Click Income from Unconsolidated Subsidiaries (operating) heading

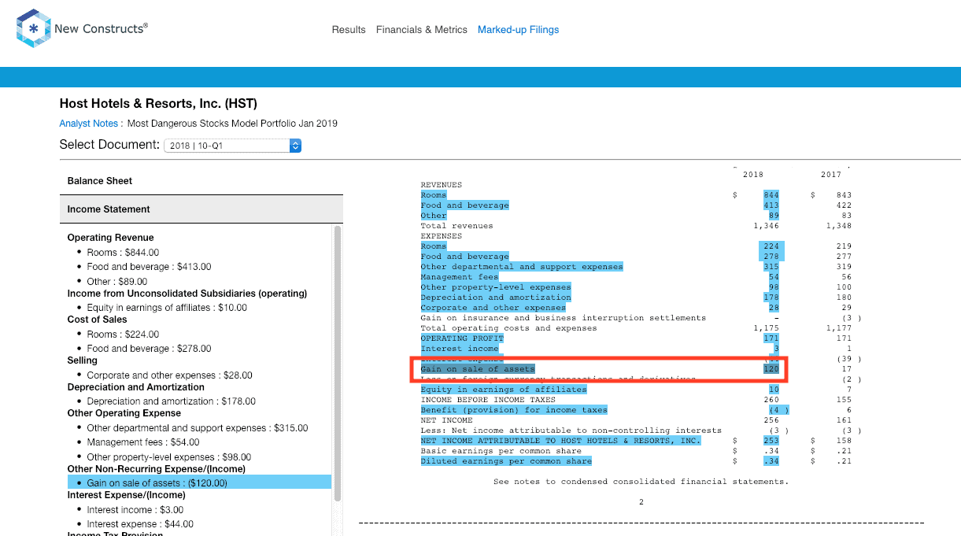(187, 294)
